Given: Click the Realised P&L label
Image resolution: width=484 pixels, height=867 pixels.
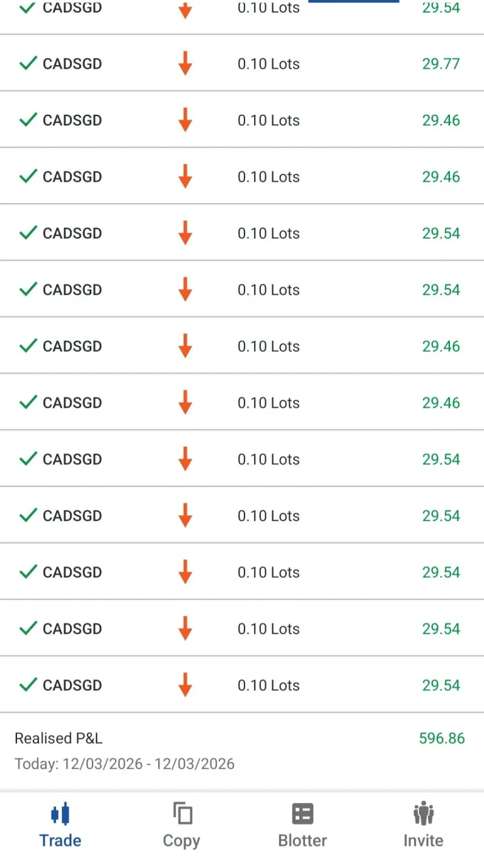Looking at the screenshot, I should (58, 738).
